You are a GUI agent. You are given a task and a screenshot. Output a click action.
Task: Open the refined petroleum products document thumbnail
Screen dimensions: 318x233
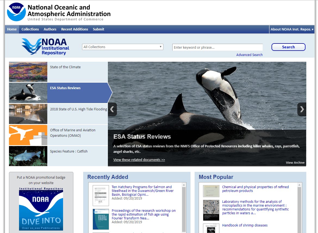point(211,191)
